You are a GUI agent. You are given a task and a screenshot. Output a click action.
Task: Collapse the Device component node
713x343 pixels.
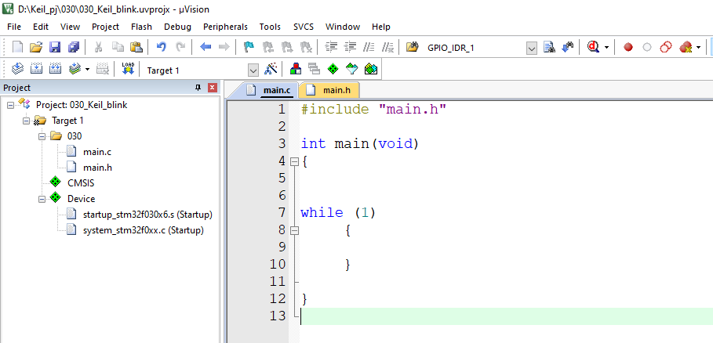pos(42,199)
